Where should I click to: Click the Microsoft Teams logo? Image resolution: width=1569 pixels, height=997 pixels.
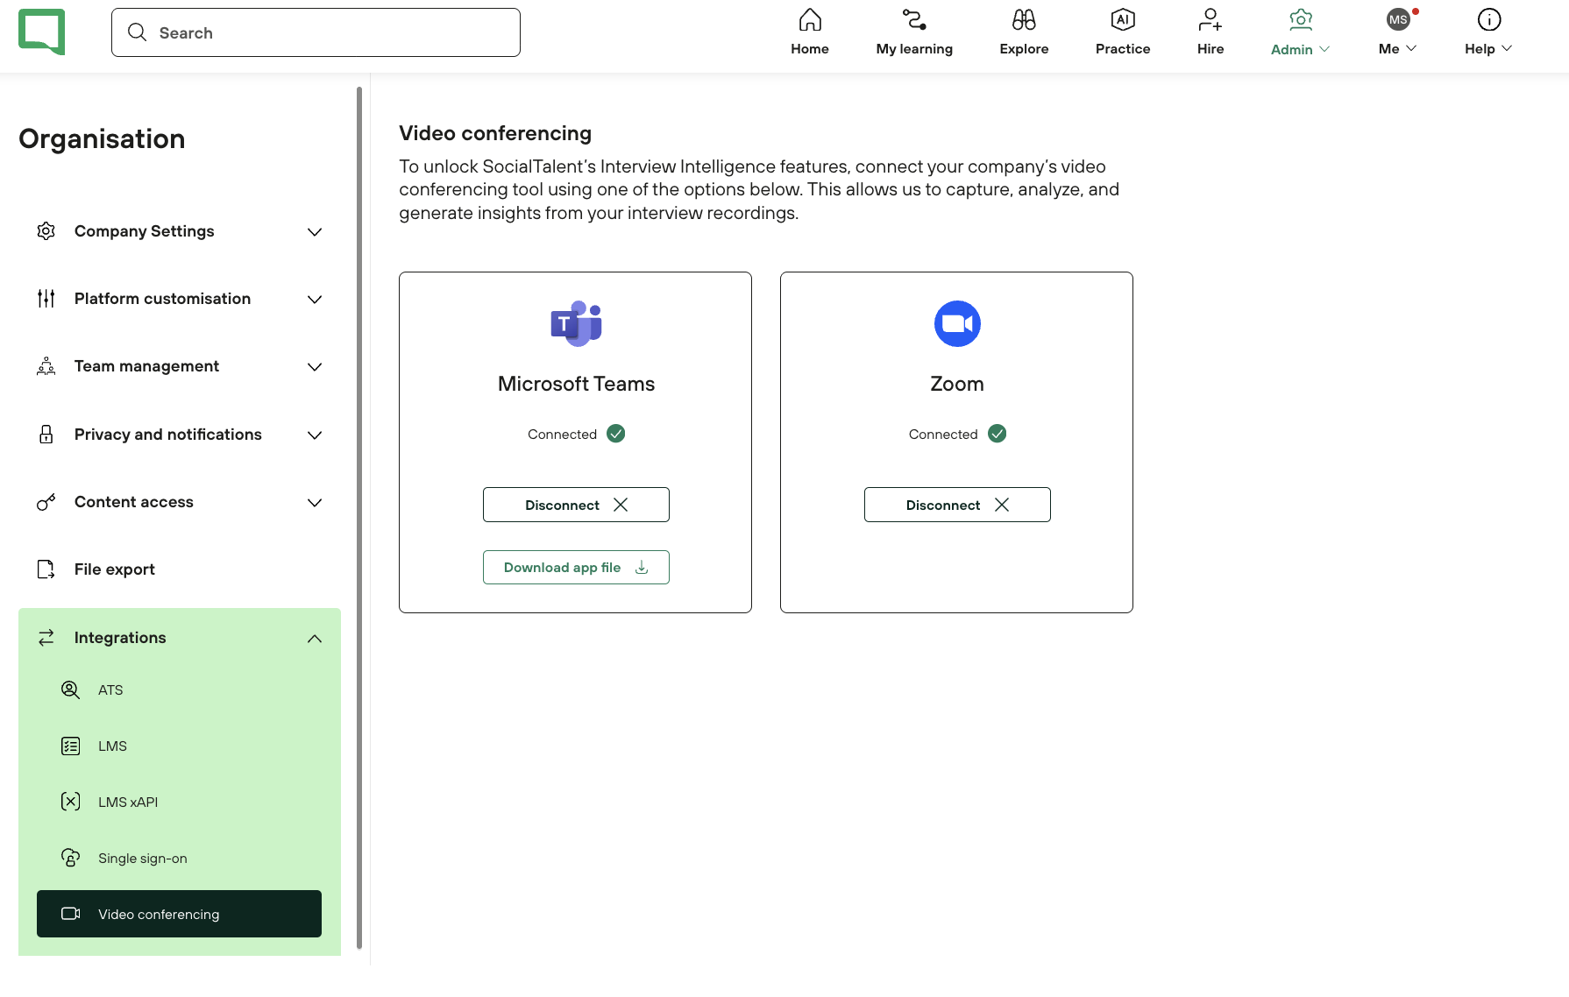click(x=576, y=324)
